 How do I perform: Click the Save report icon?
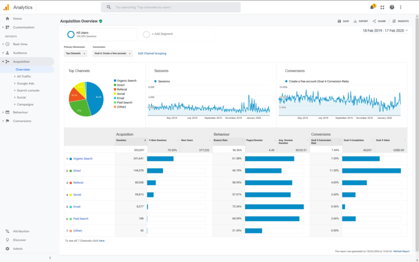point(339,21)
